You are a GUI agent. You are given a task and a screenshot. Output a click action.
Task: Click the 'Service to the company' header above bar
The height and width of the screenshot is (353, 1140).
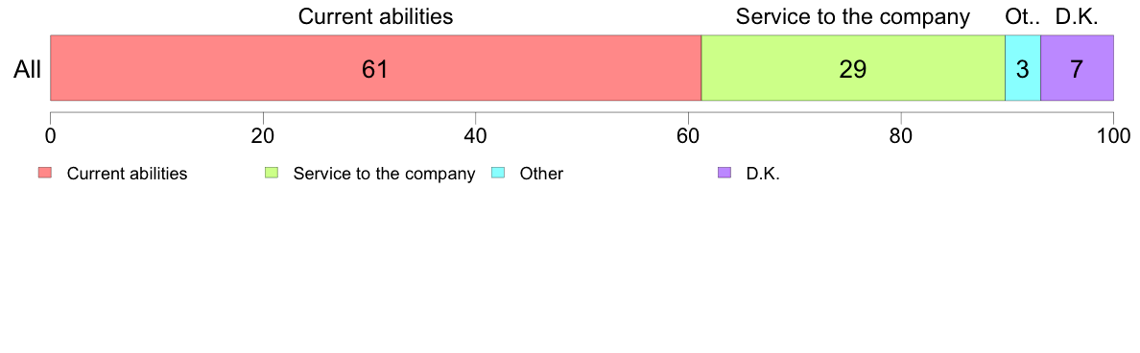click(x=853, y=16)
